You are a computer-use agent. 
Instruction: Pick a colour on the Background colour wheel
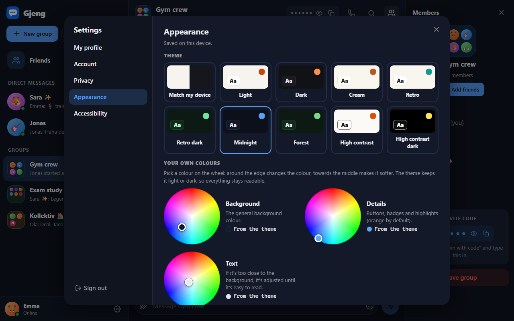[x=192, y=216]
